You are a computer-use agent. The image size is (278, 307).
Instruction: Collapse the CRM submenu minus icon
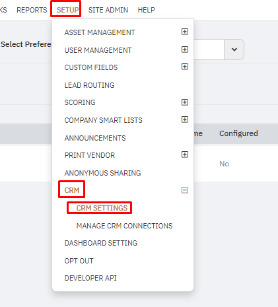[x=185, y=190]
